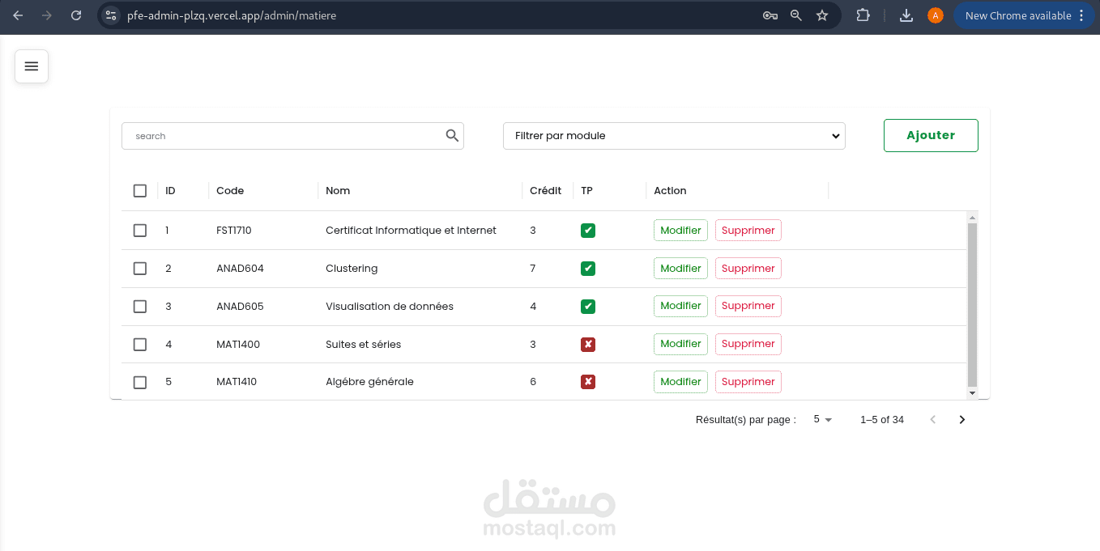This screenshot has height=551, width=1100.
Task: Open the hamburger sidebar menu
Action: 32,66
